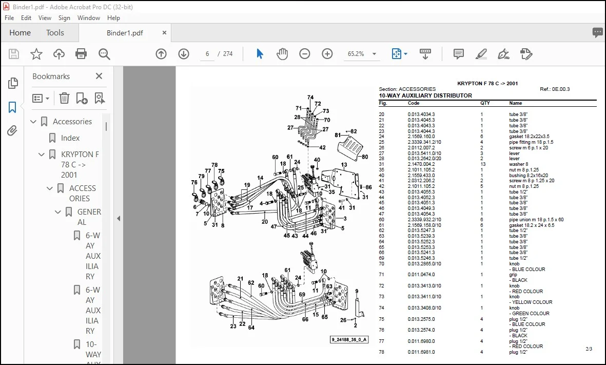Click the Code column header

click(x=414, y=103)
